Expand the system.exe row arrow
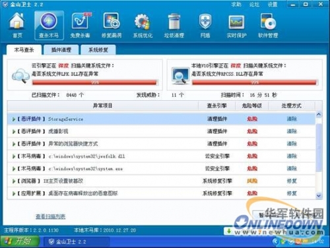Image resolution: width=330 pixels, height=248 pixels. [x=14, y=169]
